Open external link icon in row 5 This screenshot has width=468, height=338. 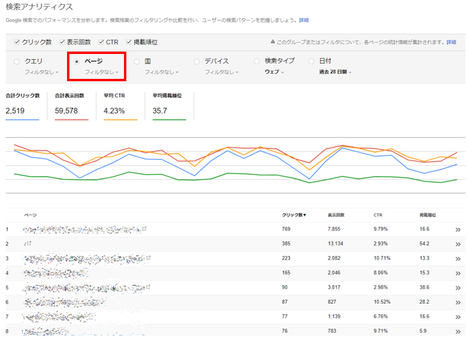pos(148,286)
